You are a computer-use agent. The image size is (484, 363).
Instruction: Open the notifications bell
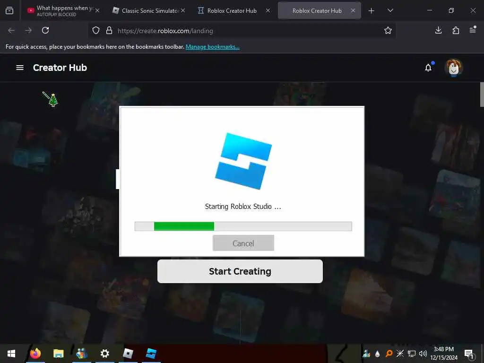point(428,68)
